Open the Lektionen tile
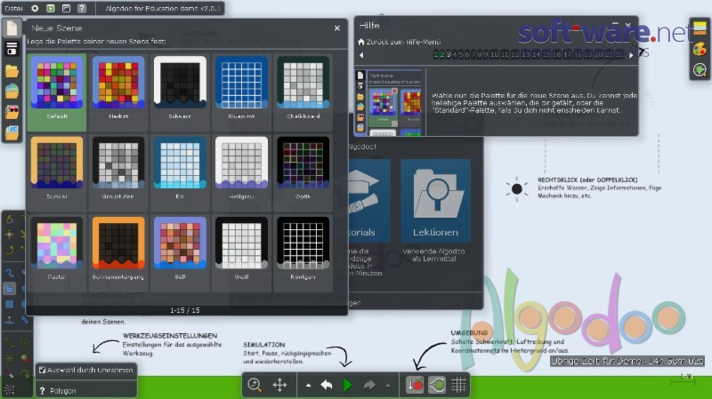 click(x=435, y=201)
